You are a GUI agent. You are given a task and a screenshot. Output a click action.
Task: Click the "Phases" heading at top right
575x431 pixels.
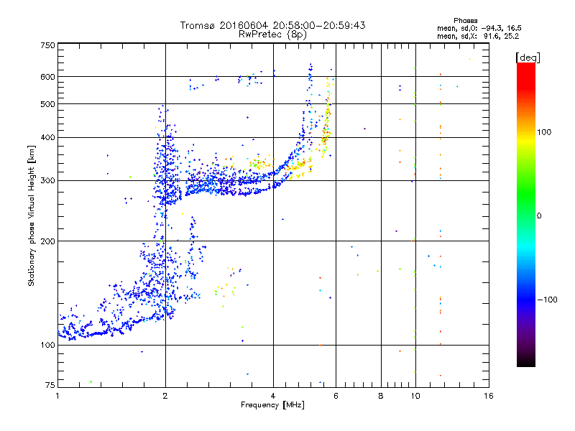click(x=465, y=21)
